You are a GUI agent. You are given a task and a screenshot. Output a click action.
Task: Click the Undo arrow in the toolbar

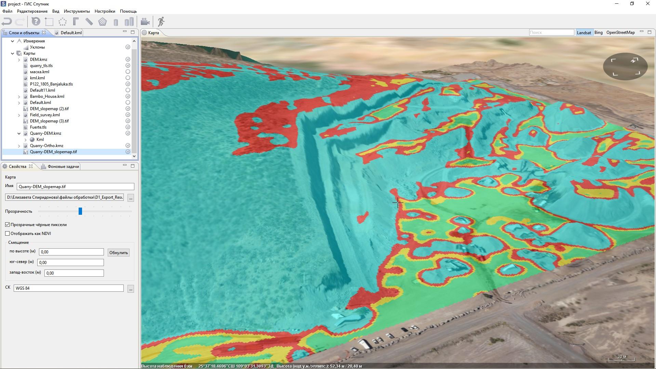pyautogui.click(x=7, y=22)
